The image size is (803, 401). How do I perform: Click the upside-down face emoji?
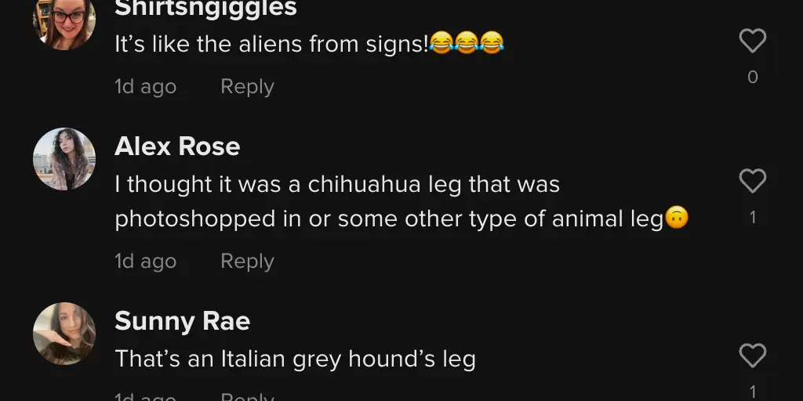pos(677,218)
